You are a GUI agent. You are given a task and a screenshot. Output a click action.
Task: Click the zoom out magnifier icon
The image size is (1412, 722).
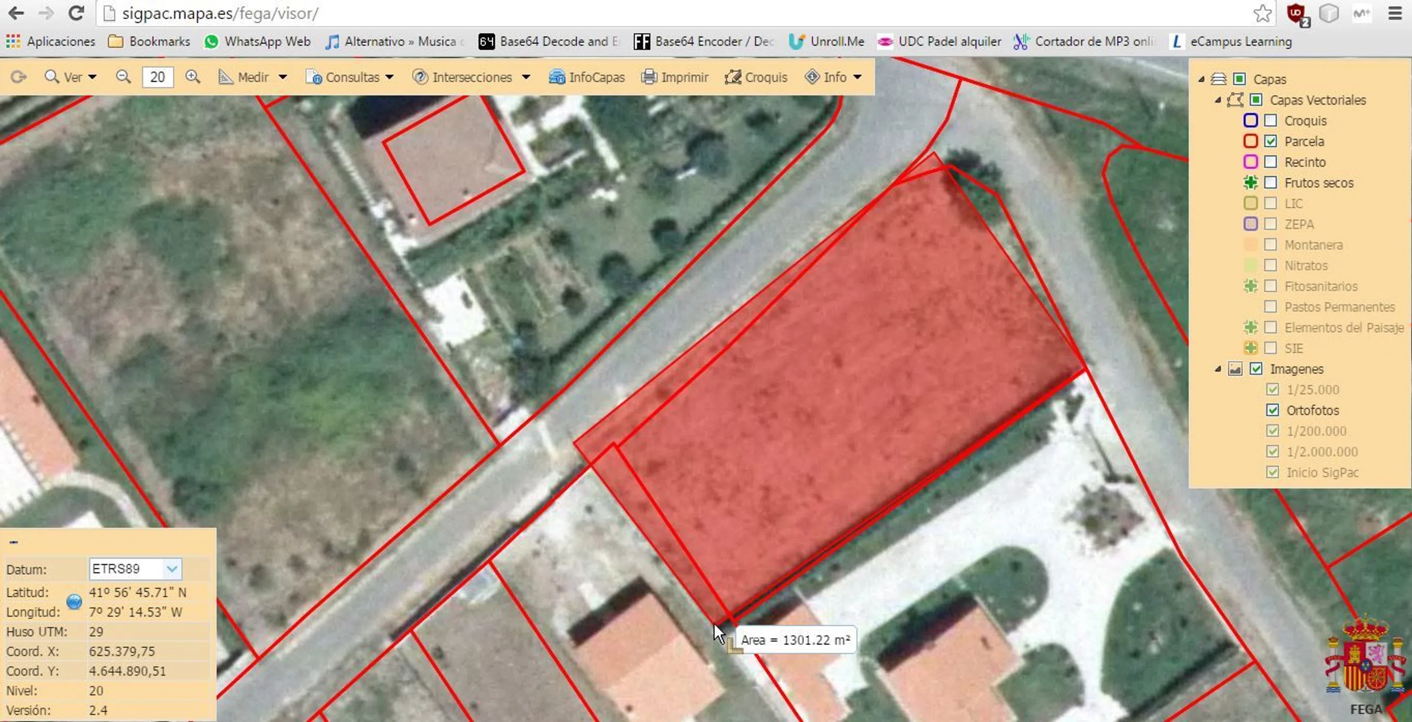123,77
